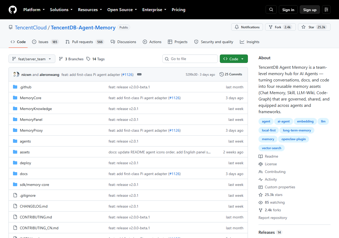339x238 pixels.
Task: Switch to the Discussions tab
Action: 123,42
